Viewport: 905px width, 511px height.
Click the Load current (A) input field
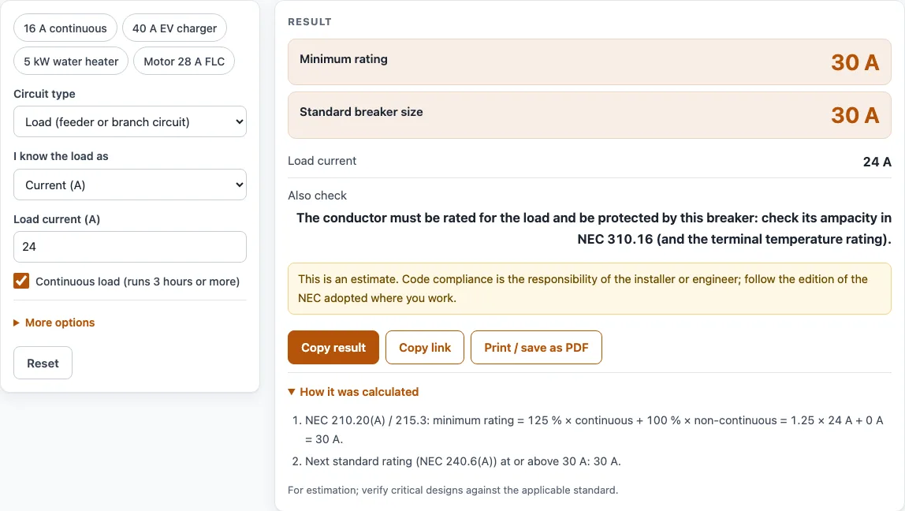pos(130,247)
